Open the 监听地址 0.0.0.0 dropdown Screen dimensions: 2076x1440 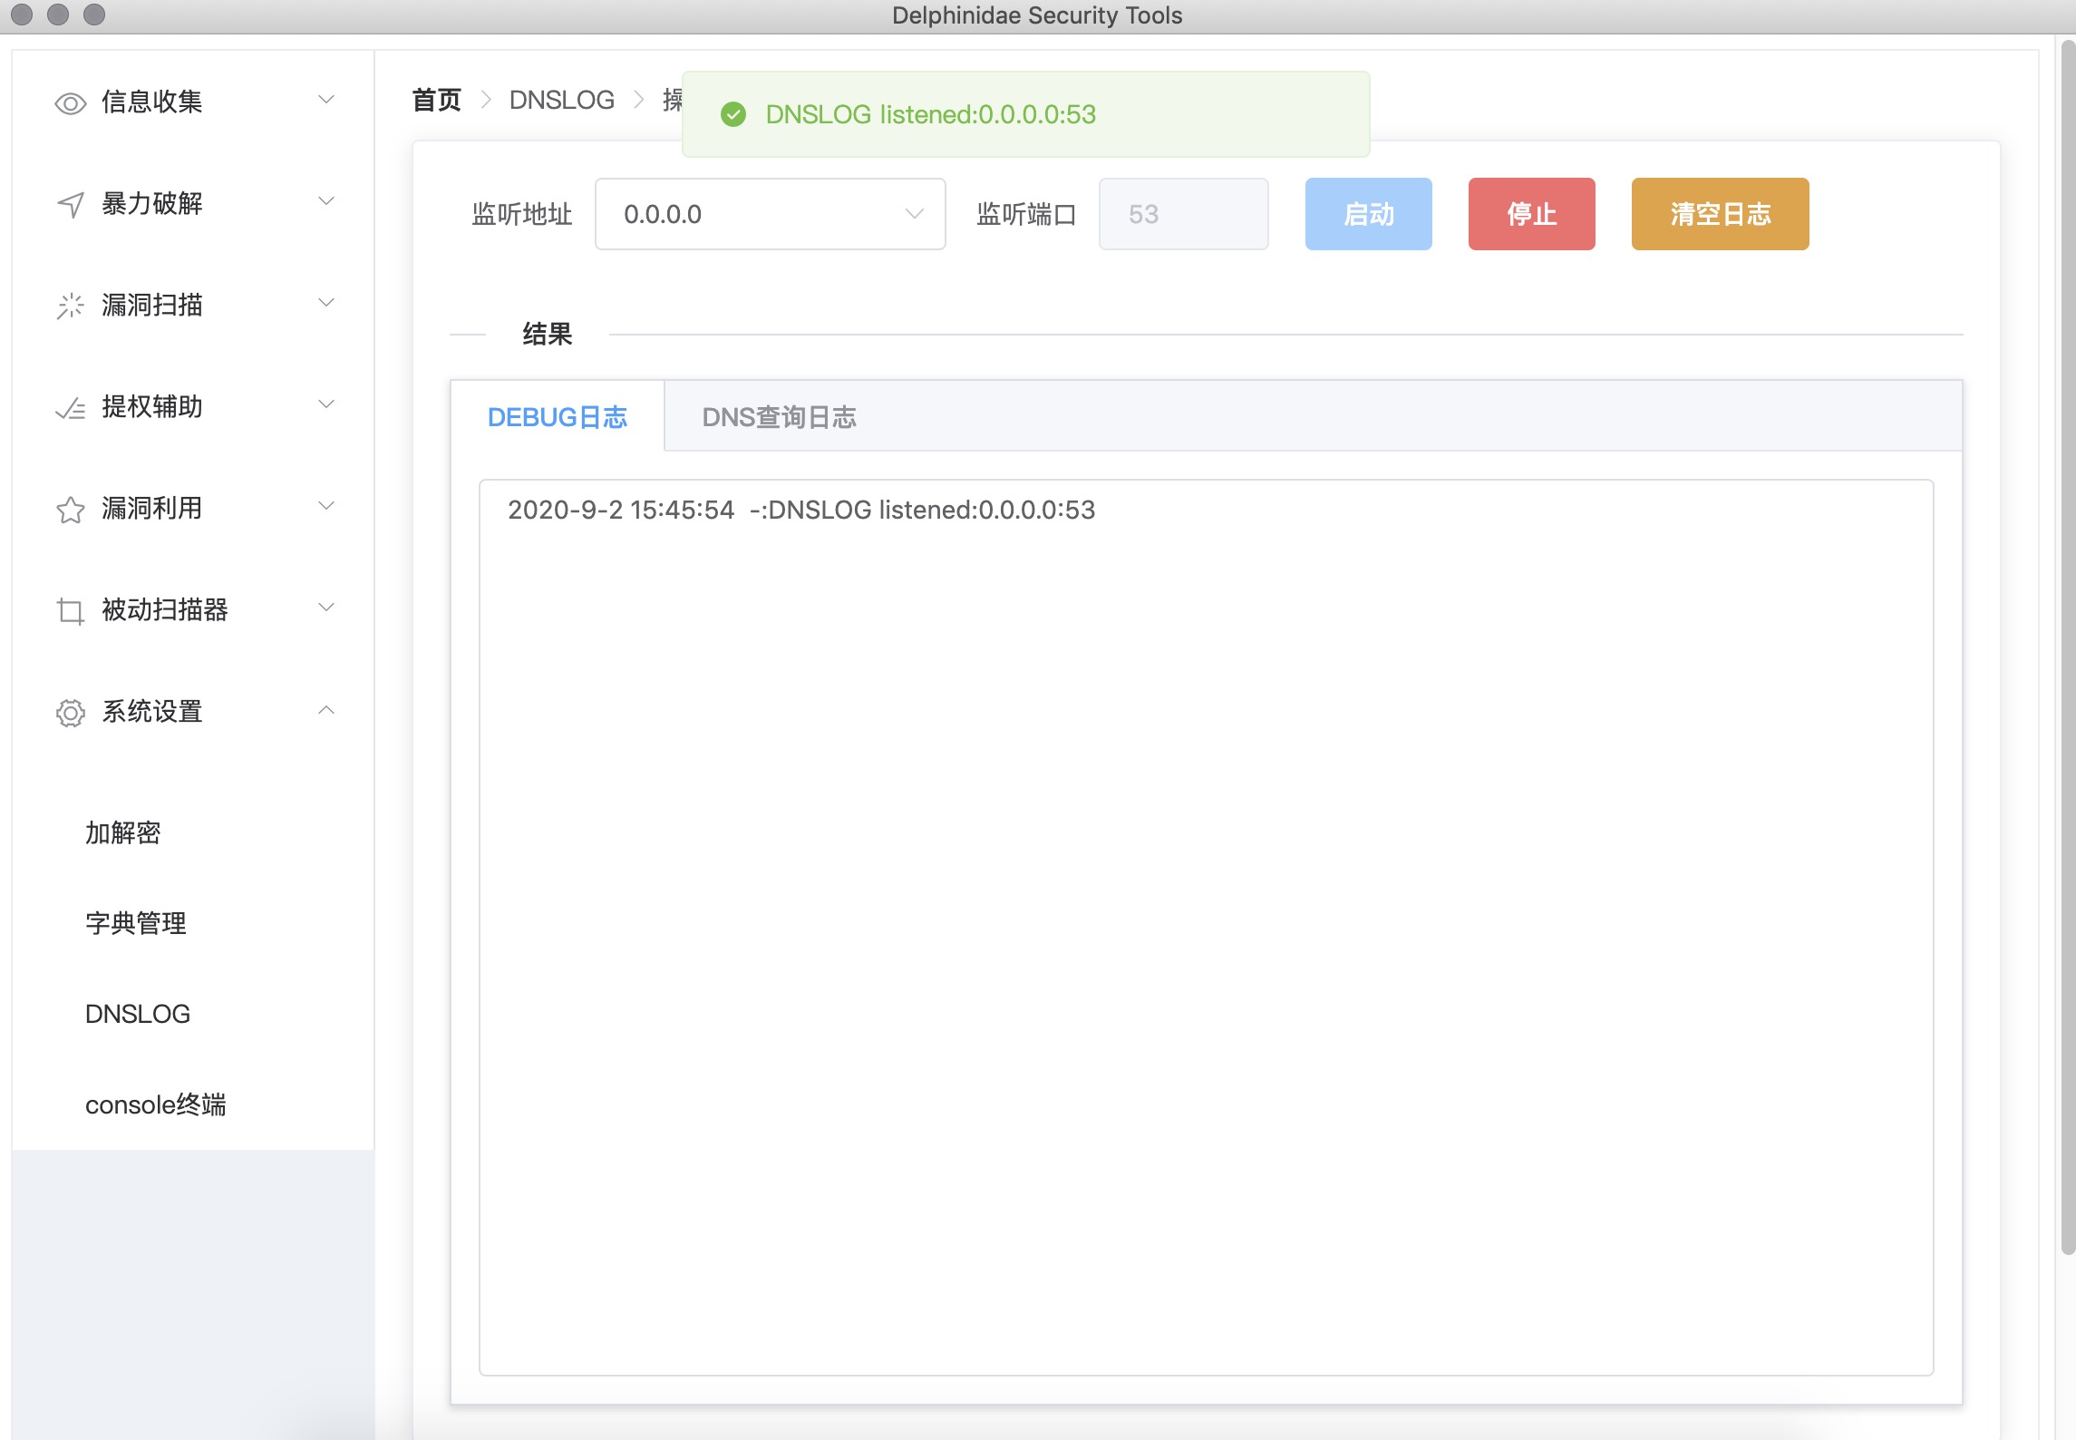point(770,214)
